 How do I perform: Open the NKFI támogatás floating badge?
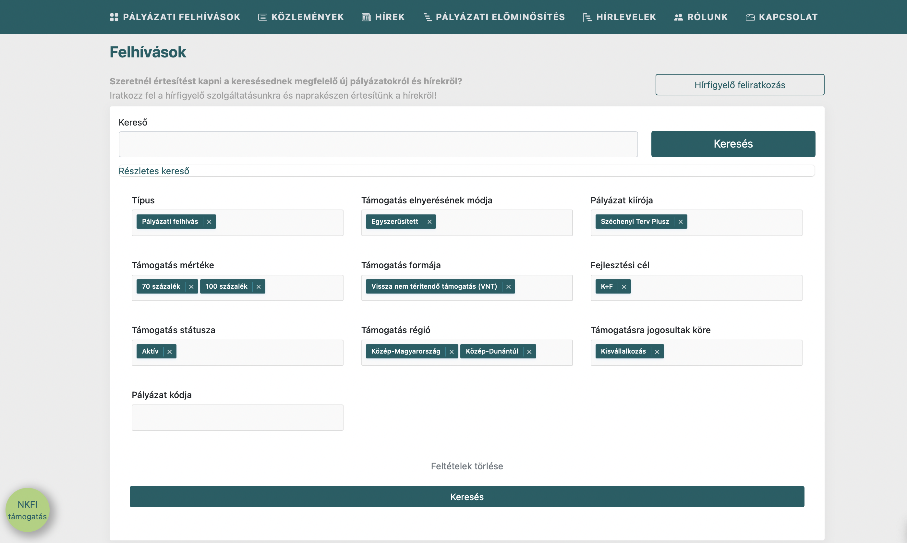tap(28, 510)
